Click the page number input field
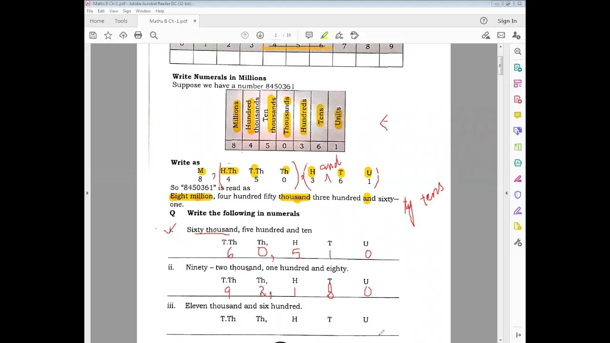 tap(275, 35)
